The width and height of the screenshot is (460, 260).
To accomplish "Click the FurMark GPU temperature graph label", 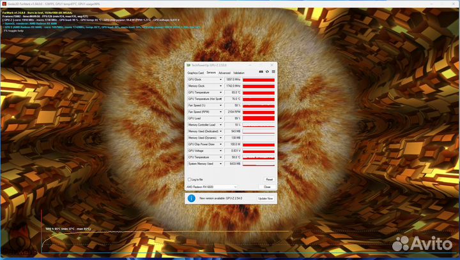I will (x=68, y=229).
